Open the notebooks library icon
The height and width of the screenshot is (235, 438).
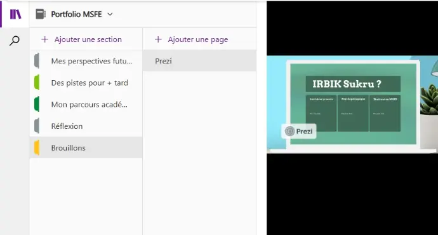(x=15, y=14)
